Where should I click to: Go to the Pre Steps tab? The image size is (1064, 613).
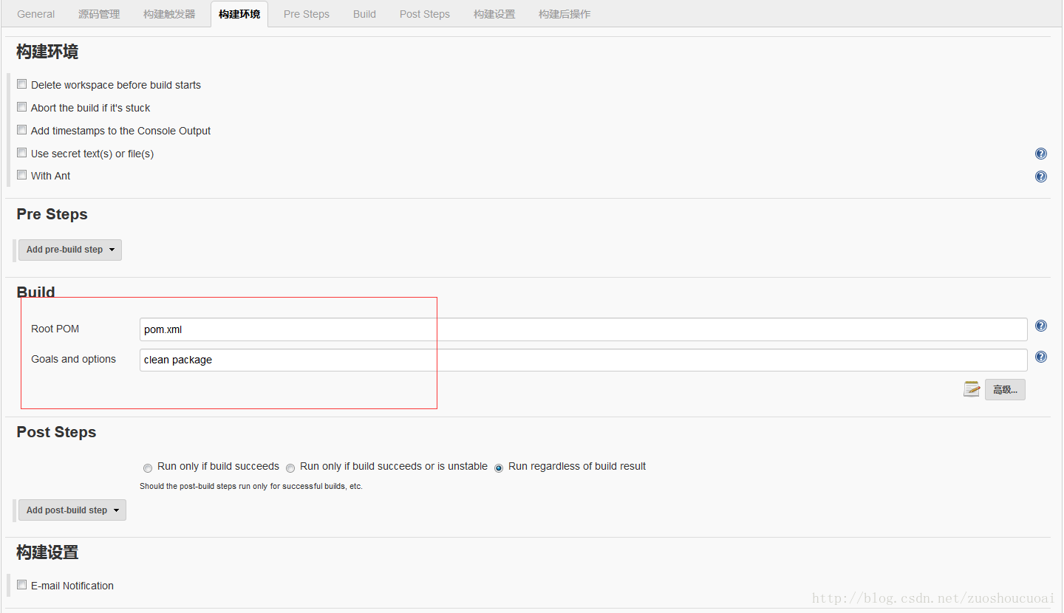pos(307,14)
